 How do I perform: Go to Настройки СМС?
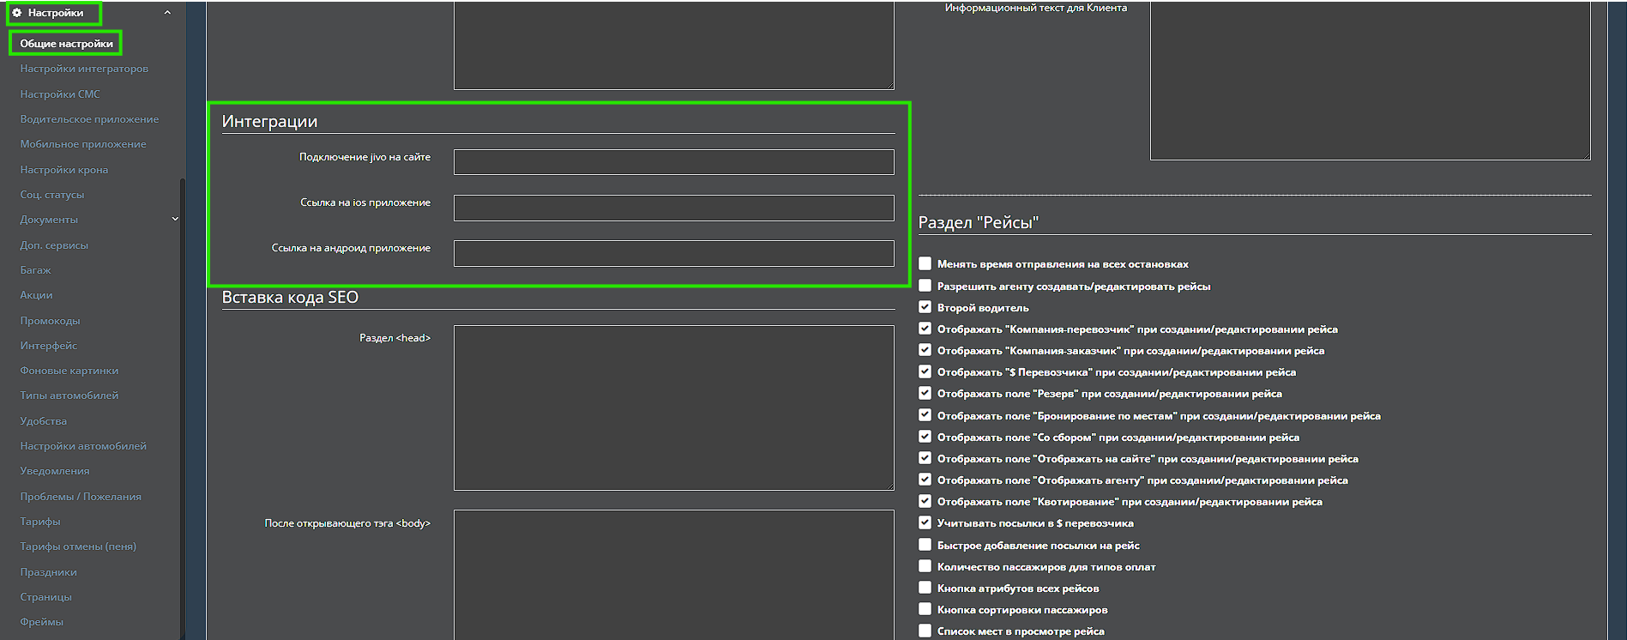tap(60, 94)
